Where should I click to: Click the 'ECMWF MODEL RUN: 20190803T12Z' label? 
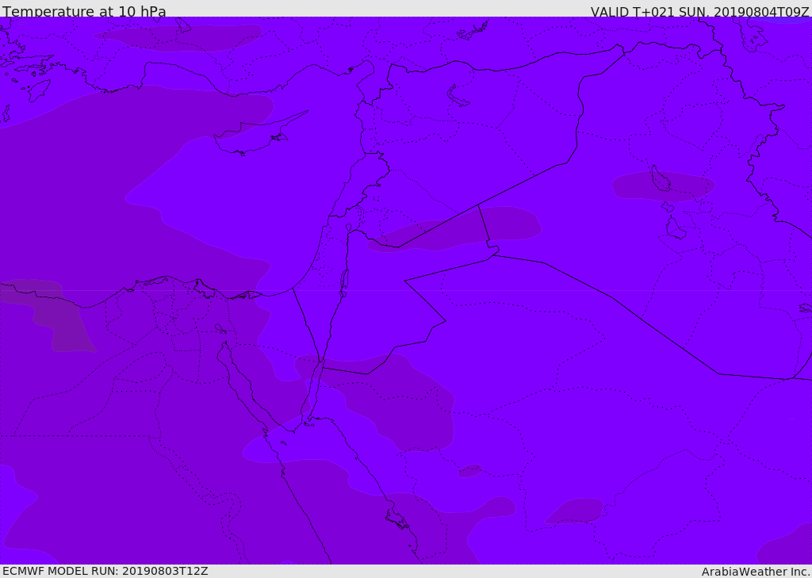(x=105, y=571)
